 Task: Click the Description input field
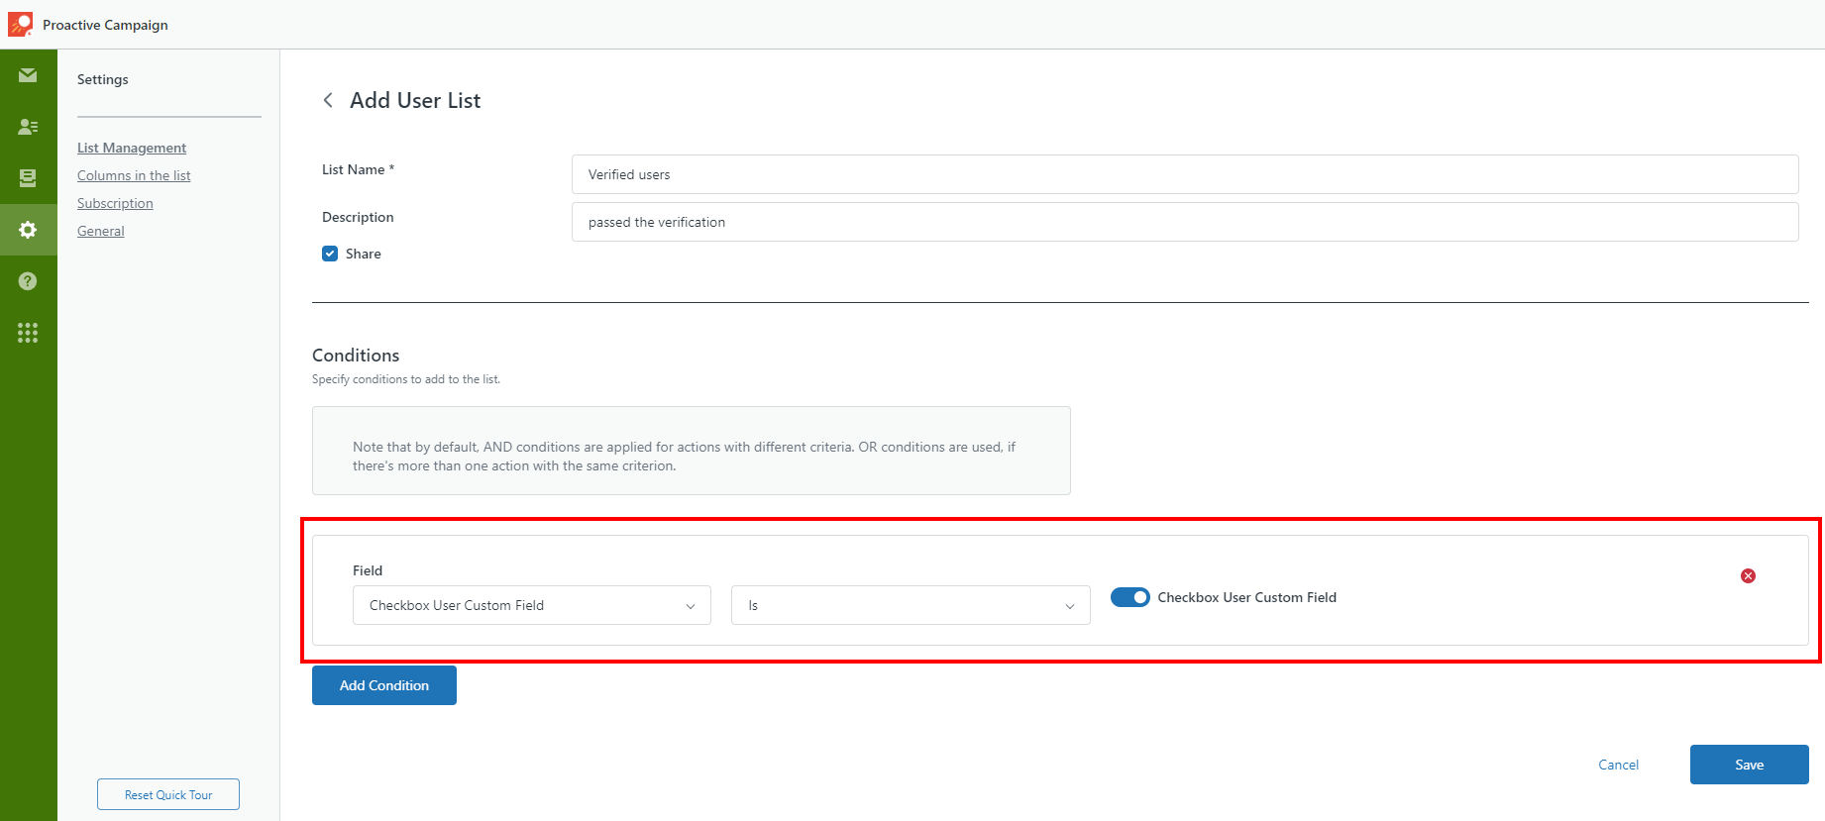point(1185,222)
